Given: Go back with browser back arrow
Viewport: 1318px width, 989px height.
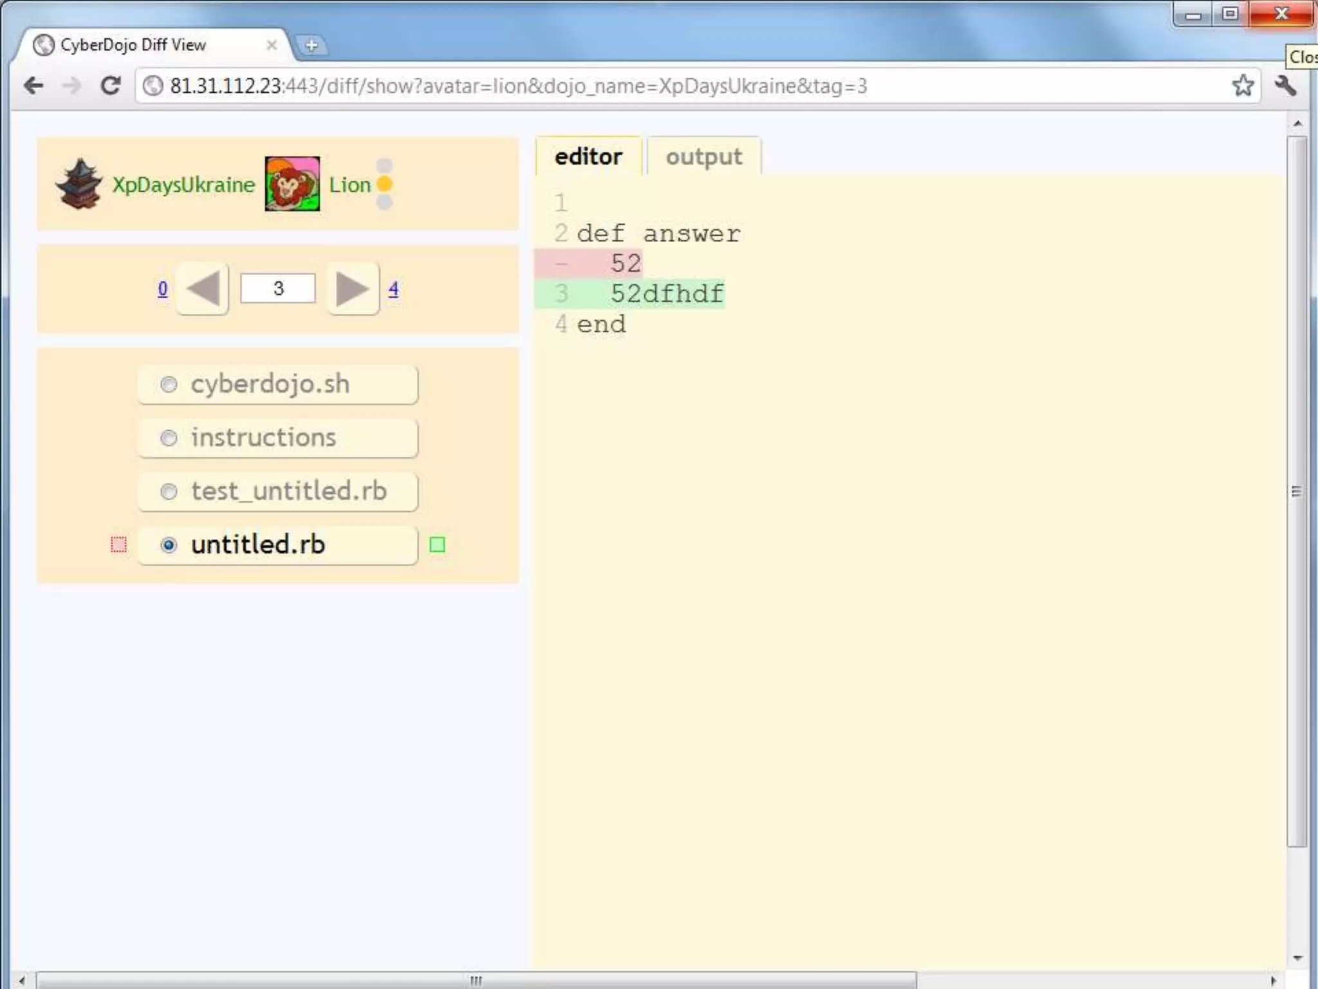Looking at the screenshot, I should click(33, 86).
